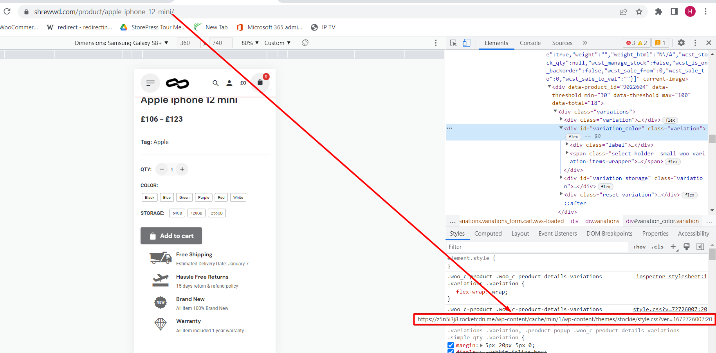The image size is (716, 353).
Task: Open the style.css source link
Action: tap(670, 309)
